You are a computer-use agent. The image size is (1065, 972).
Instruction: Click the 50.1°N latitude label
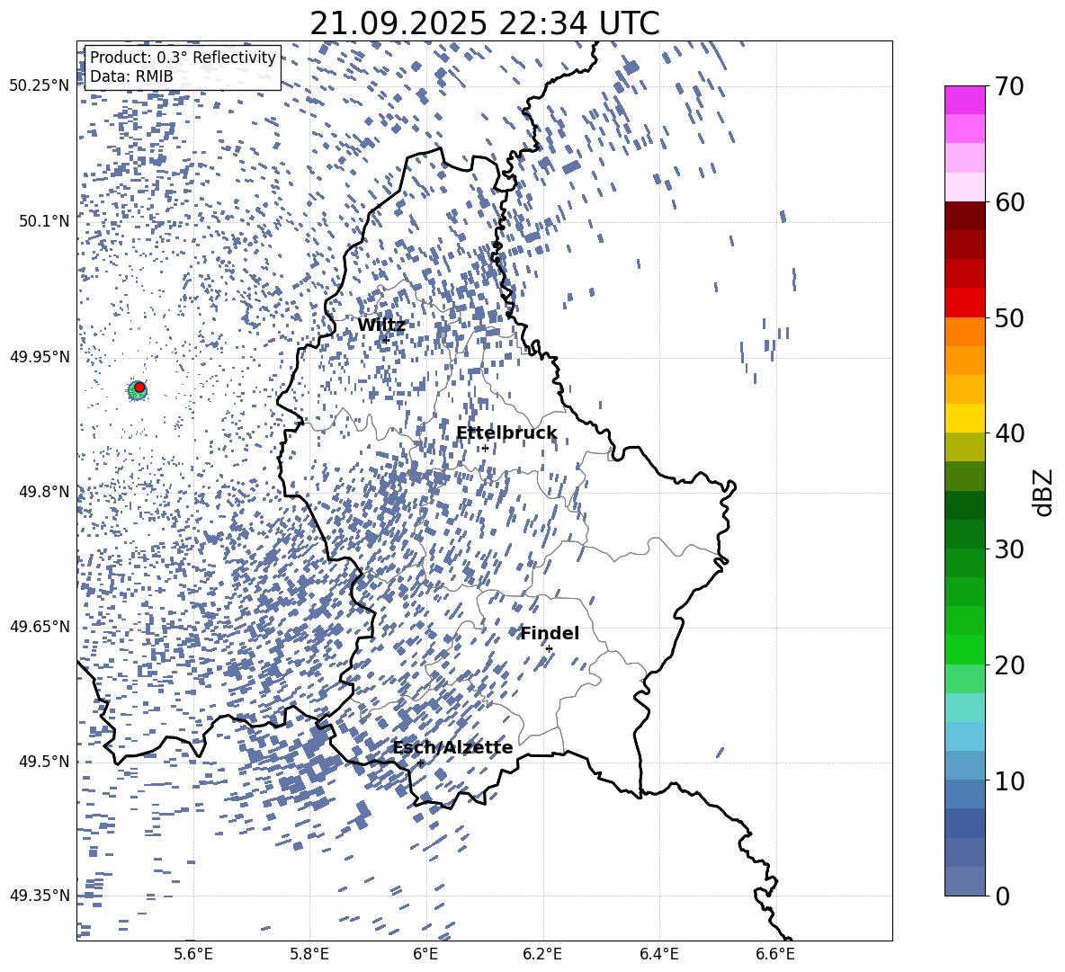coord(44,221)
